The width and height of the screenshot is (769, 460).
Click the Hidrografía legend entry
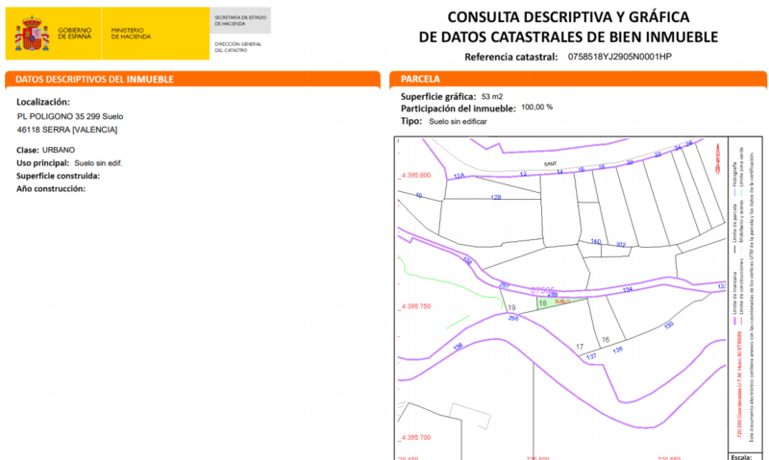[734, 179]
